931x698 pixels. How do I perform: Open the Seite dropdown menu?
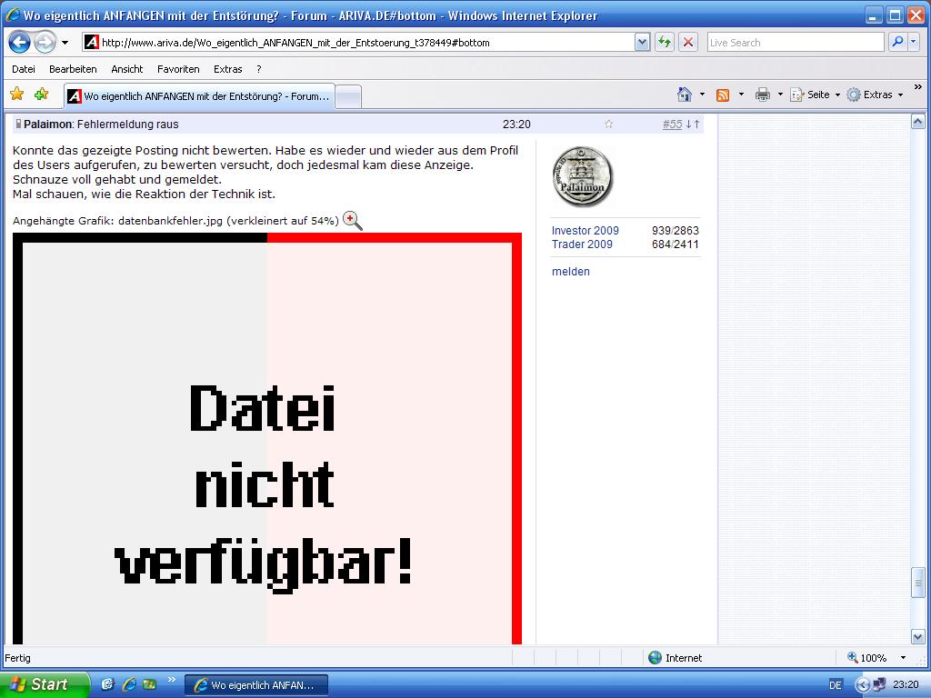(x=814, y=94)
